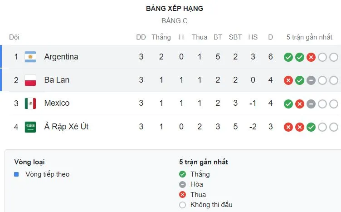Click the red Thua legend icon

click(183, 195)
